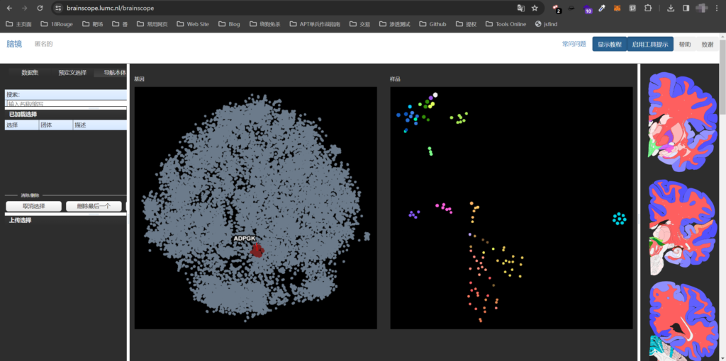726x361 pixels.
Task: Click the 显示教程 button
Action: point(609,45)
